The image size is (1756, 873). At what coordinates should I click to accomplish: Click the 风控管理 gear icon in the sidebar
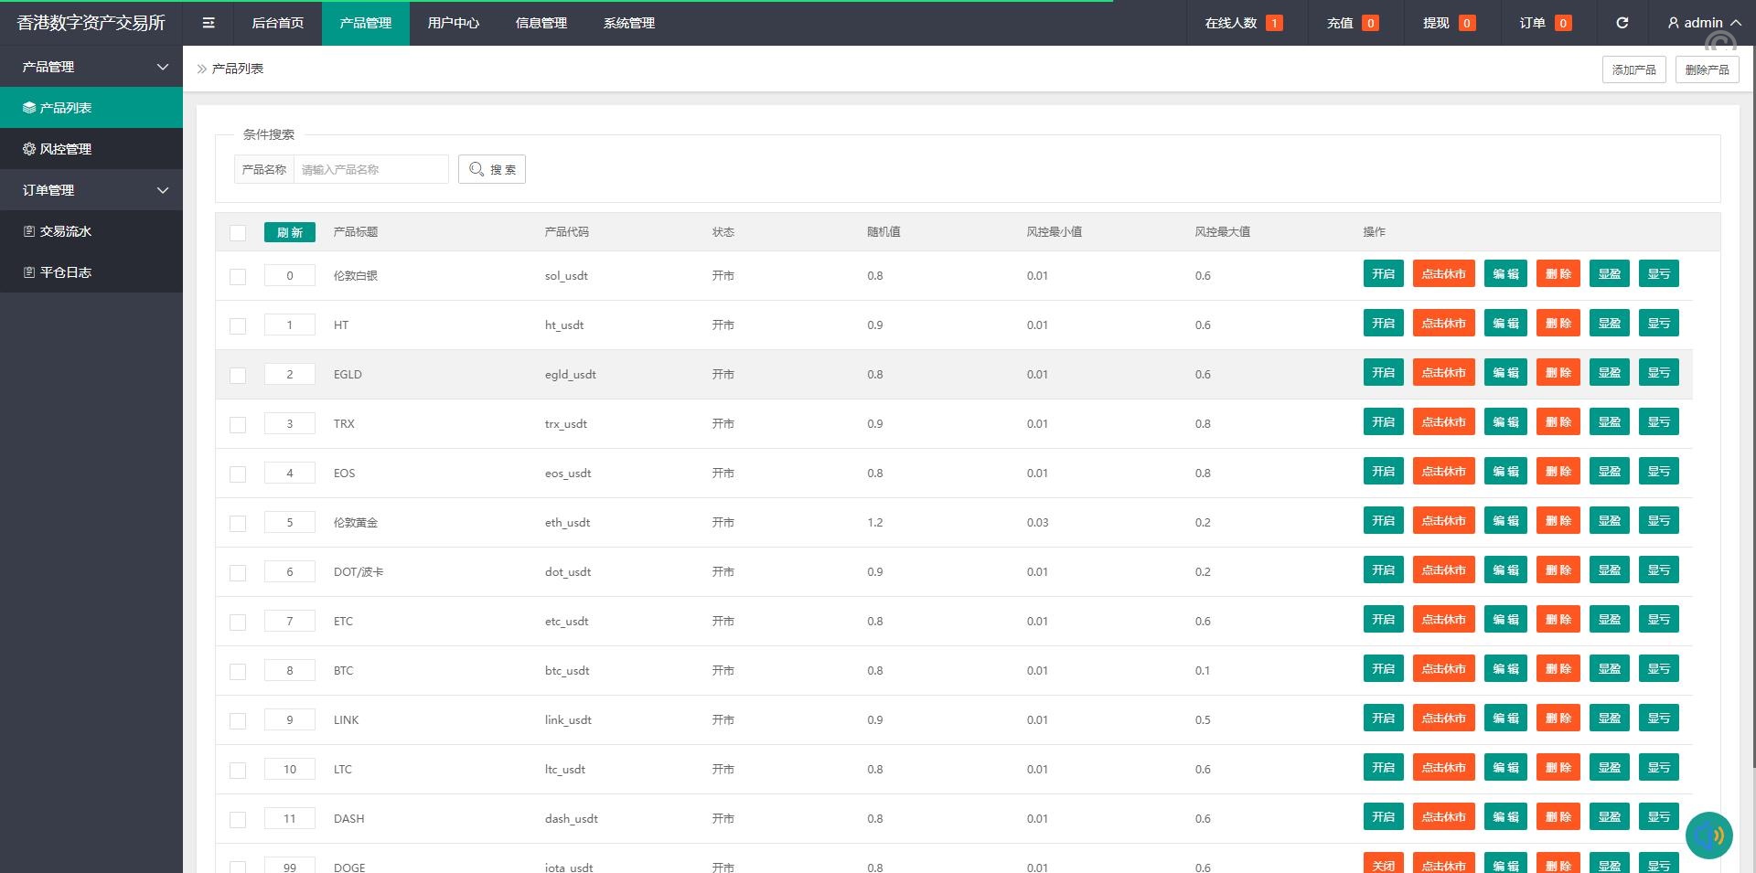click(x=29, y=149)
